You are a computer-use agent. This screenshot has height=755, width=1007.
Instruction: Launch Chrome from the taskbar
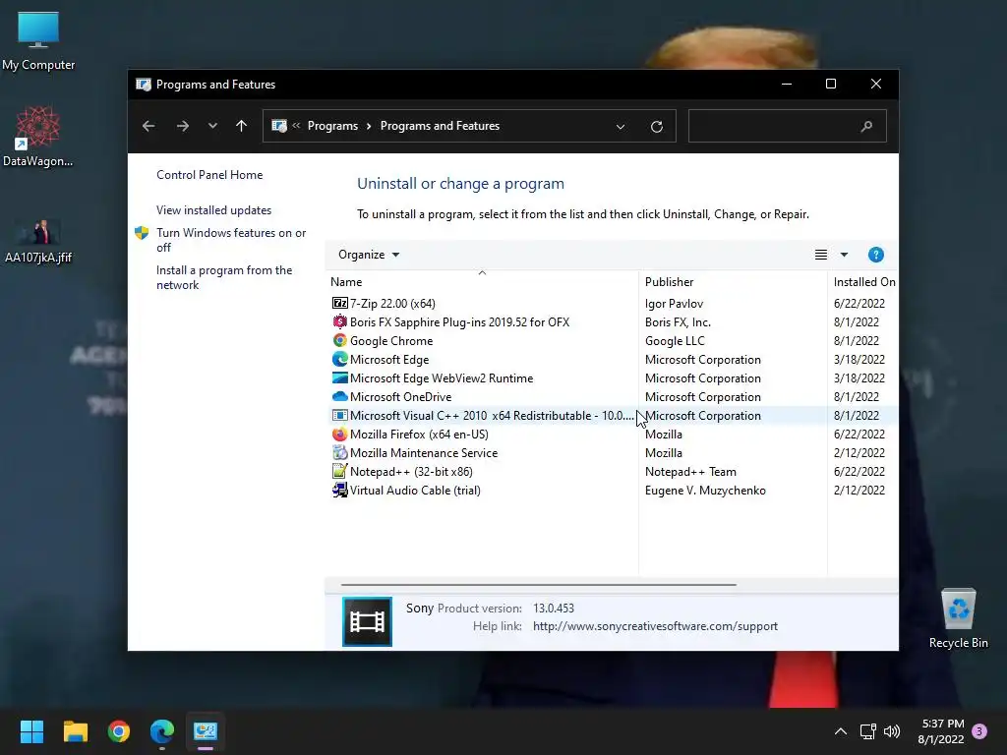[x=119, y=731]
